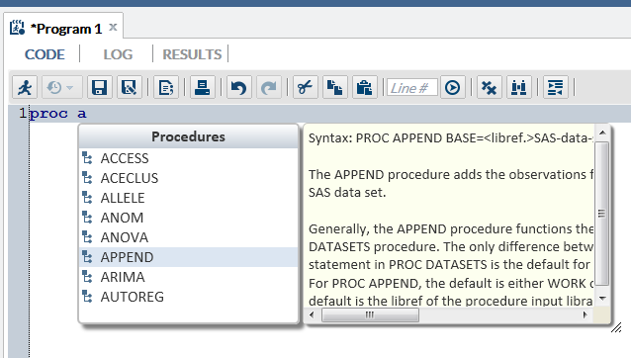The width and height of the screenshot is (631, 358).
Task: Go to line using the arrow-circle button
Action: tap(453, 87)
